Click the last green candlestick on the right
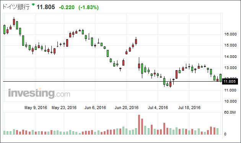241x143 pixels. [221, 78]
